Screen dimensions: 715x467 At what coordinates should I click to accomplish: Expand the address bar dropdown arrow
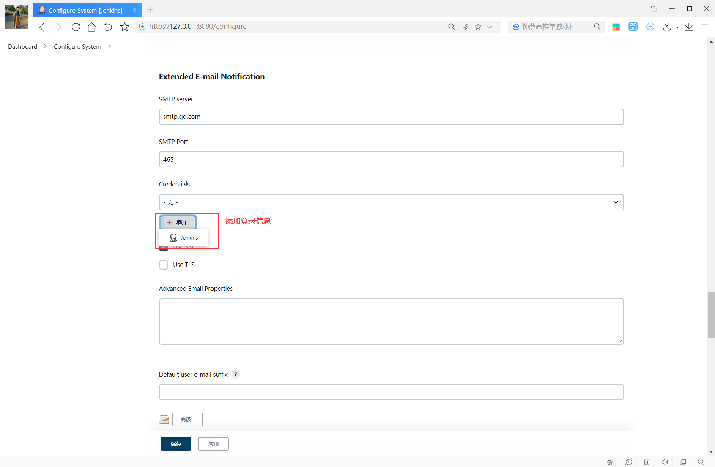click(x=490, y=27)
